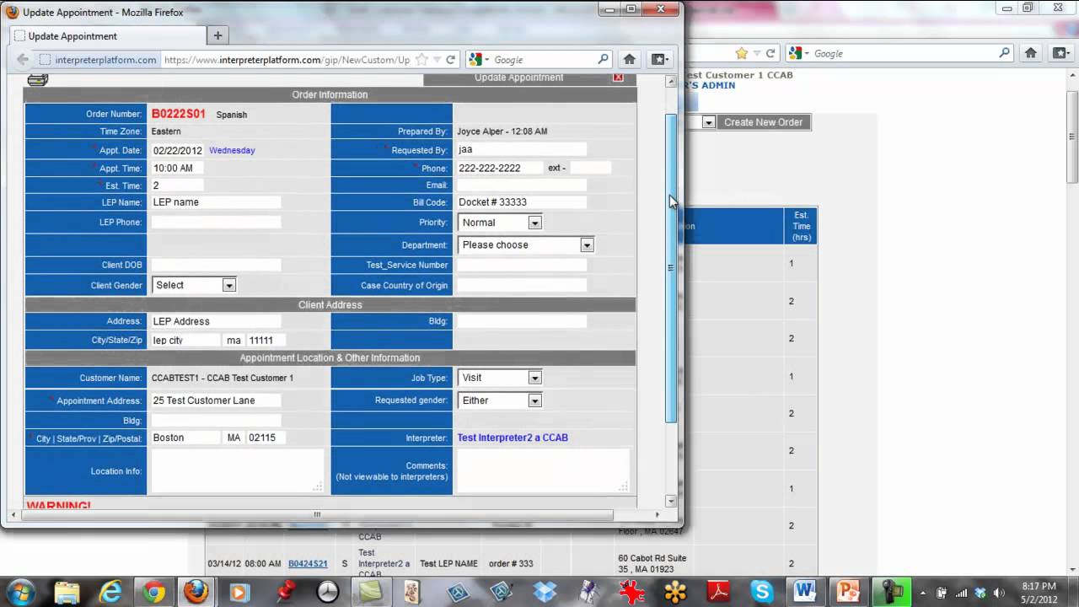Open order link B0424S21
Screen dimensions: 1079x607
pyautogui.click(x=308, y=563)
